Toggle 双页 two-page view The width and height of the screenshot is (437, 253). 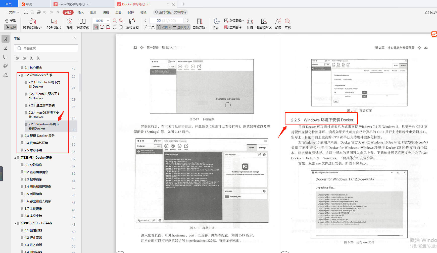163,27
